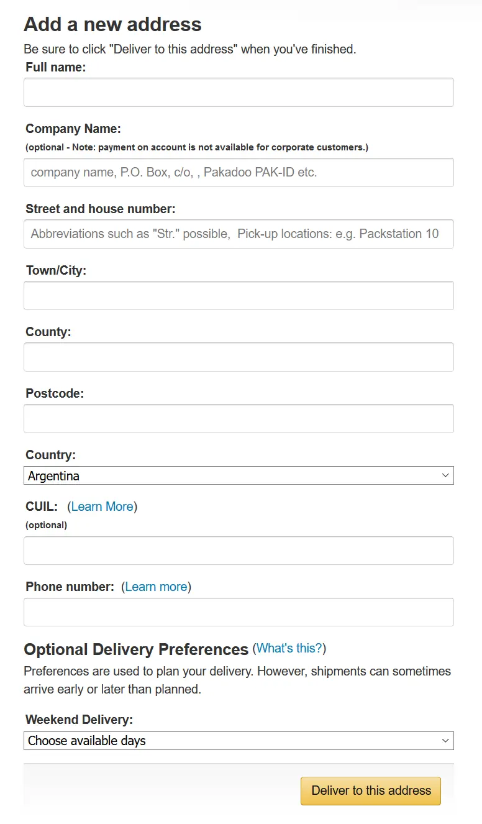Click the "Postcode:" label text
This screenshot has height=824, width=482.
tap(55, 393)
